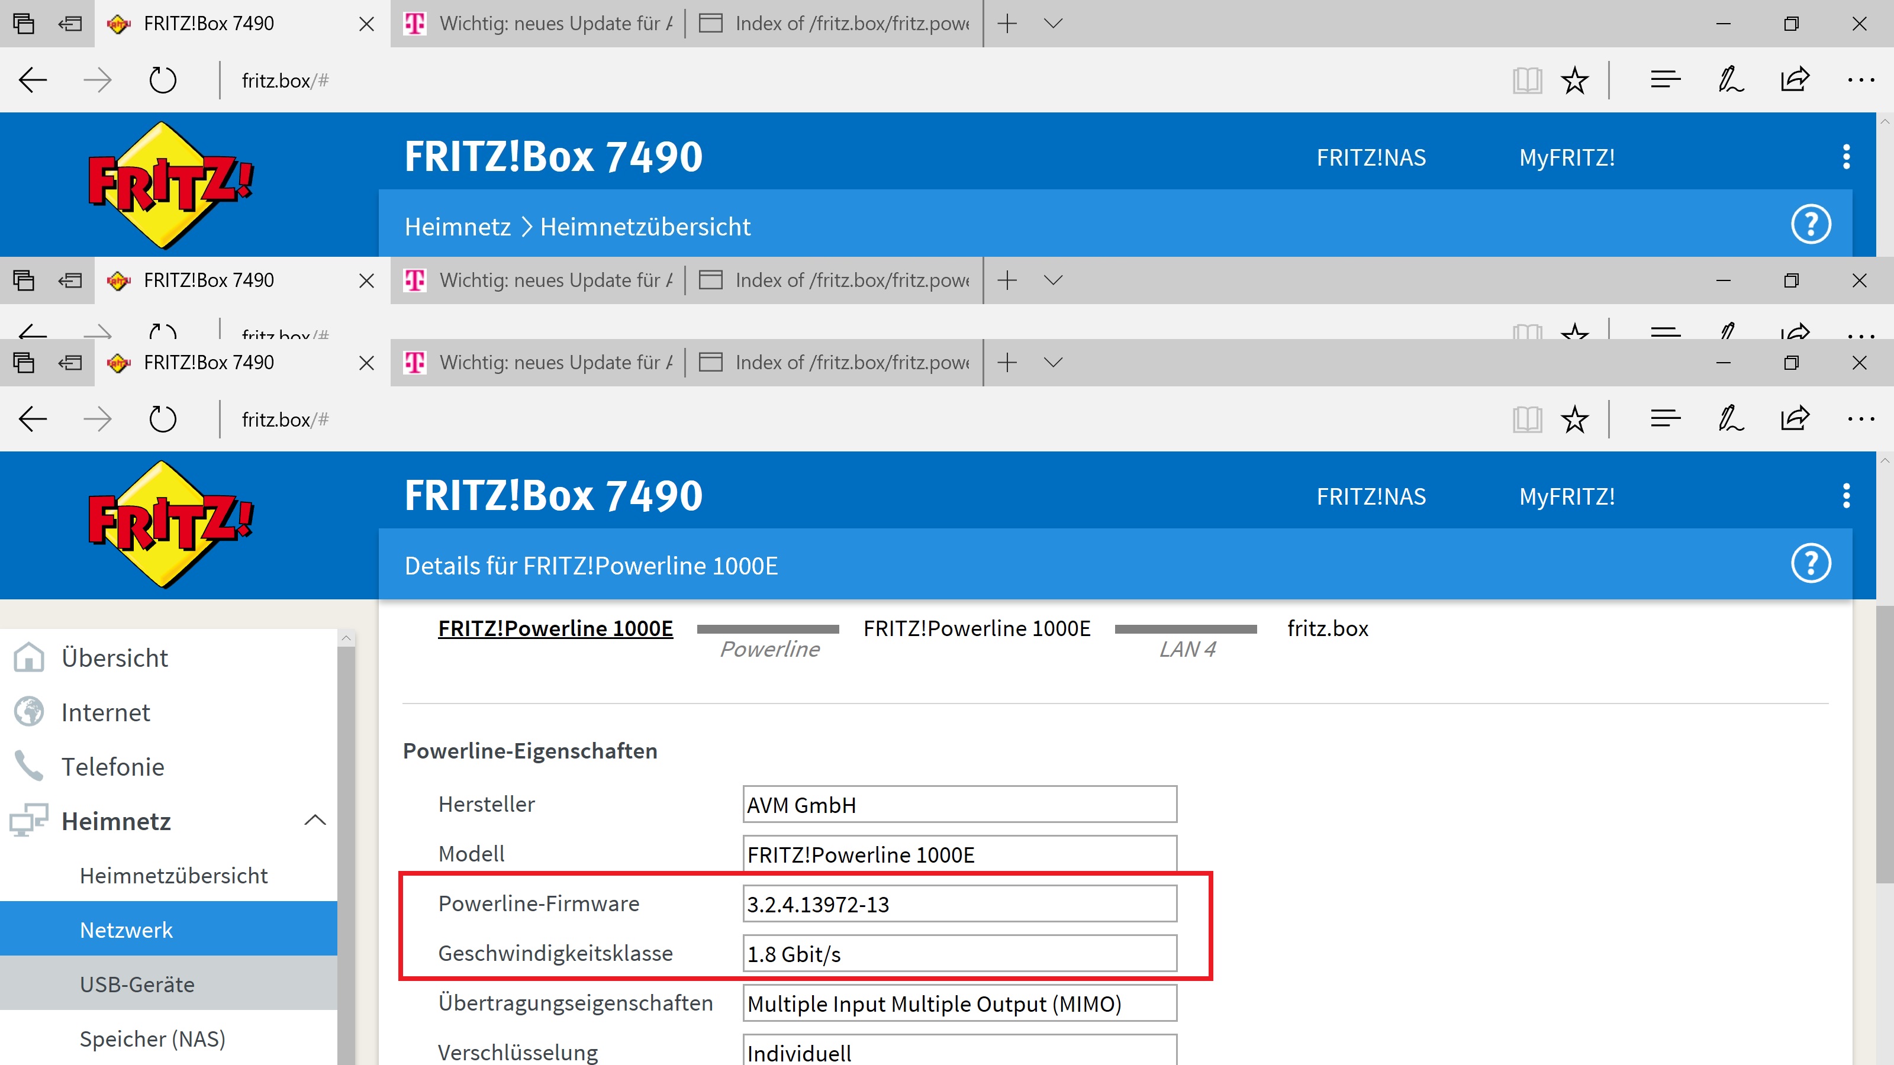This screenshot has height=1065, width=1894.
Task: Click the Telefonie phone icon in sidebar
Action: 30,766
